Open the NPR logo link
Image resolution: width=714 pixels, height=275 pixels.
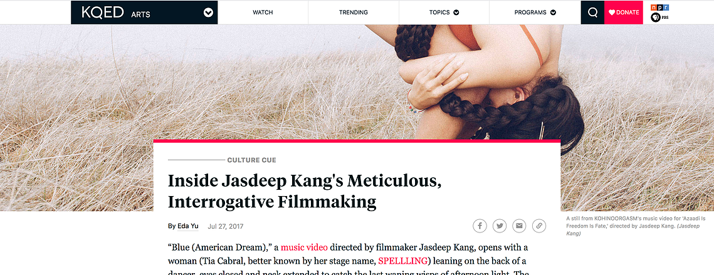pos(660,8)
